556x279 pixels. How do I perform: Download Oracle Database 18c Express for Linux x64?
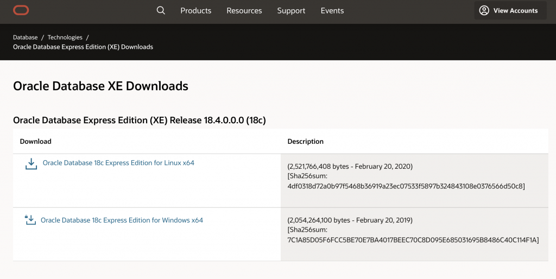click(x=118, y=163)
